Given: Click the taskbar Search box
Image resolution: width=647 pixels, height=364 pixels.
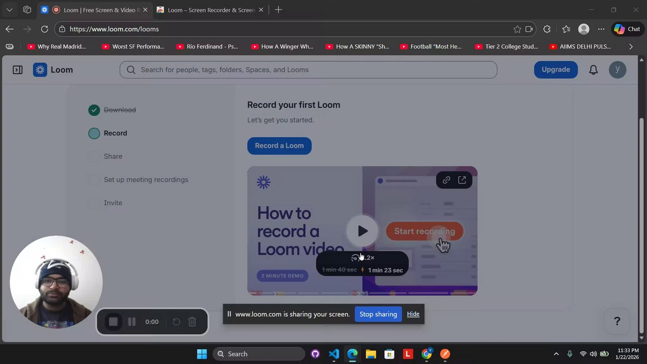Looking at the screenshot, I should click(x=259, y=354).
